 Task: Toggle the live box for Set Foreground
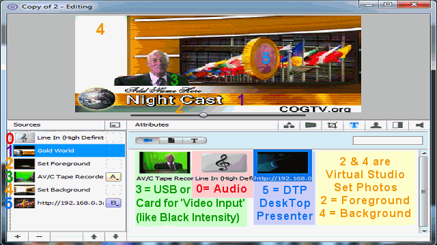click(x=113, y=163)
